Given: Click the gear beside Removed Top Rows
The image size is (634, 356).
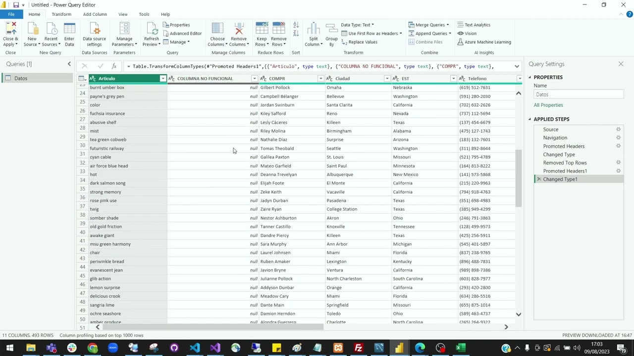Looking at the screenshot, I should tap(618, 163).
